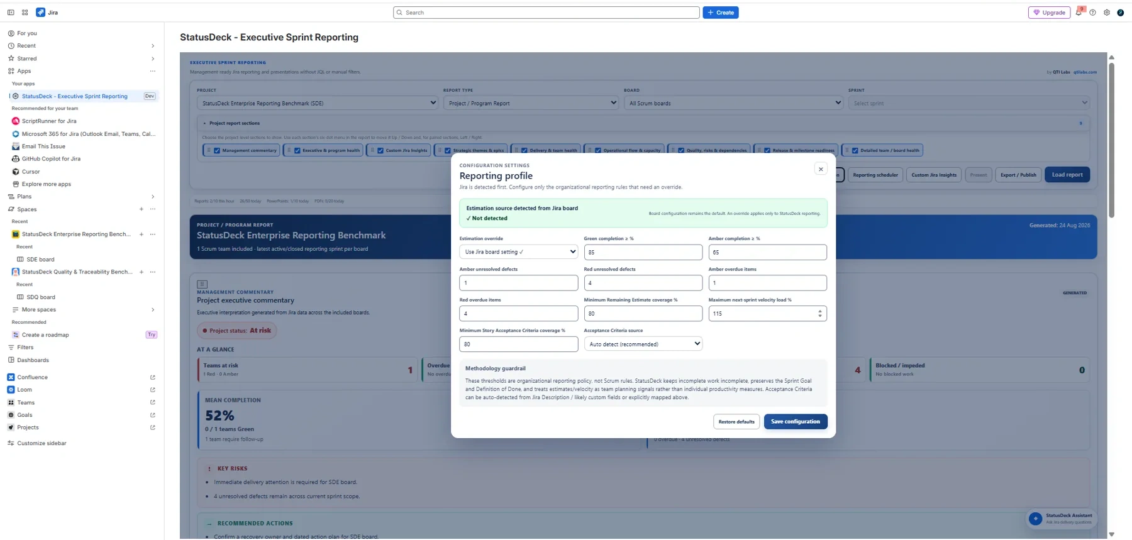Click Export / Publish button
Screen dimensions: 1132x540
(1018, 175)
